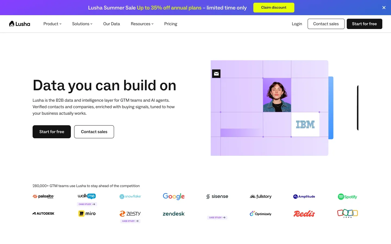The width and height of the screenshot is (391, 244).
Task: Click the Google logo
Action: (174, 196)
